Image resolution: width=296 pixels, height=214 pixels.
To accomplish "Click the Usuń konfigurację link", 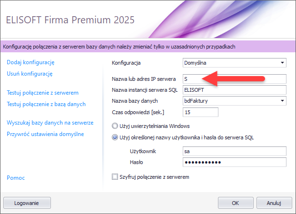I will pos(30,74).
